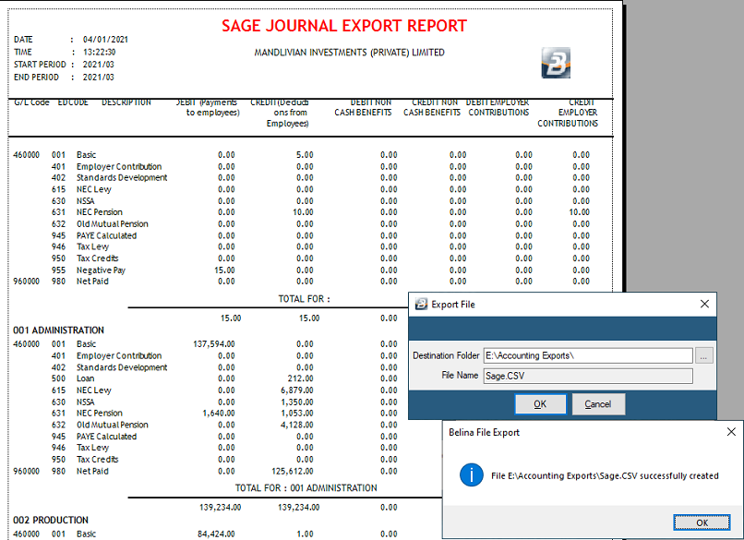This screenshot has width=744, height=540.
Task: Click the Export File dialog title icon
Action: [x=421, y=305]
